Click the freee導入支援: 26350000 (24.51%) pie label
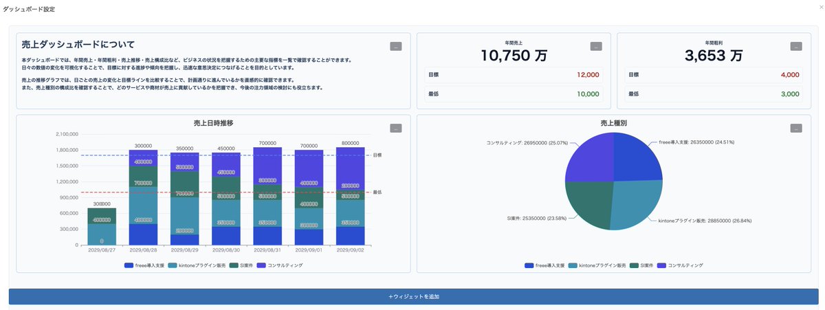This screenshot has width=825, height=310. pyautogui.click(x=696, y=142)
